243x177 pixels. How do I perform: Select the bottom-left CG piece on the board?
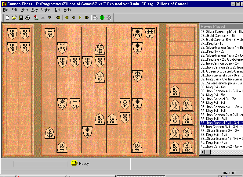pos(62,147)
